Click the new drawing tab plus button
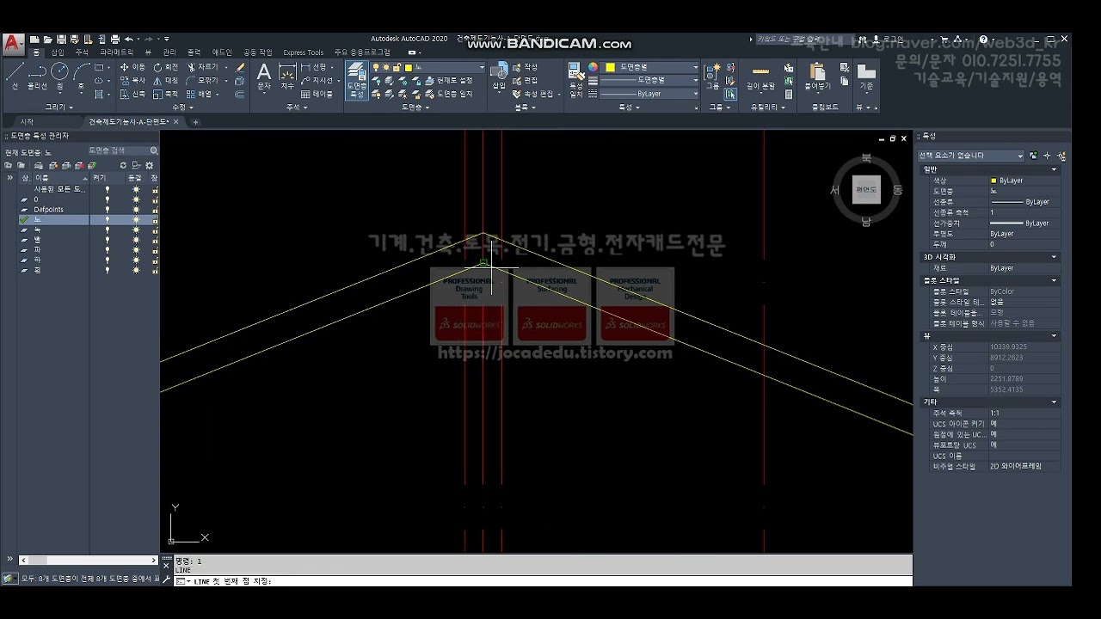The width and height of the screenshot is (1101, 619). (195, 122)
